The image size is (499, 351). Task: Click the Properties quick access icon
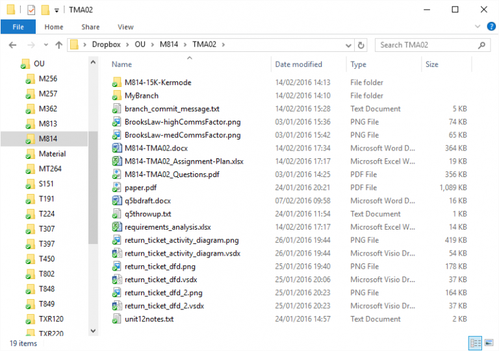pyautogui.click(x=31, y=10)
